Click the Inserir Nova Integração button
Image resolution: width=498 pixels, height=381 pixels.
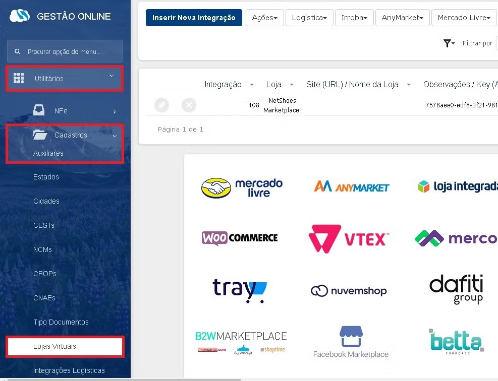coord(194,18)
